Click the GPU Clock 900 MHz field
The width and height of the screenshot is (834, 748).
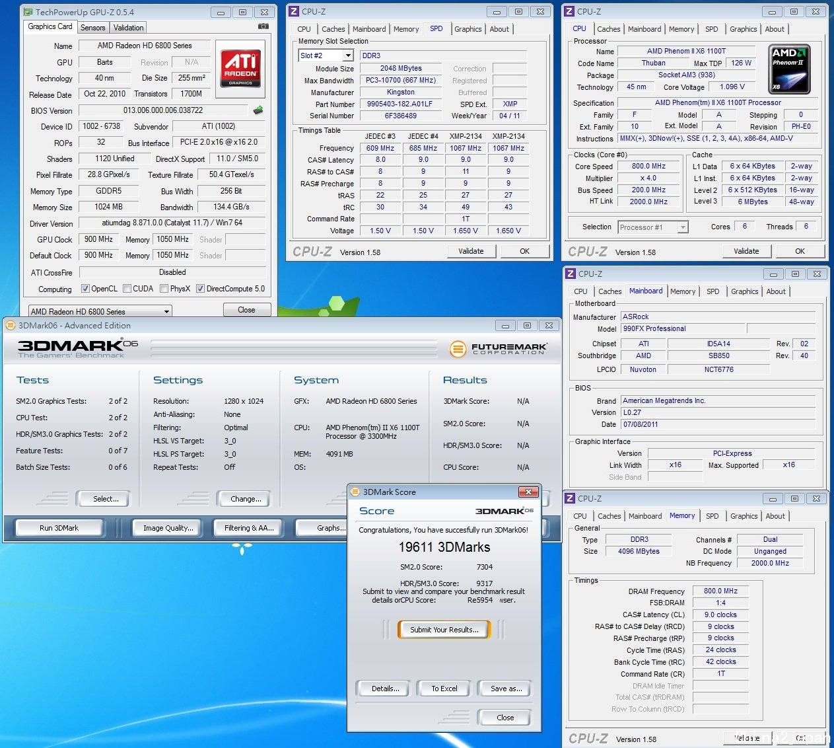[x=98, y=239]
